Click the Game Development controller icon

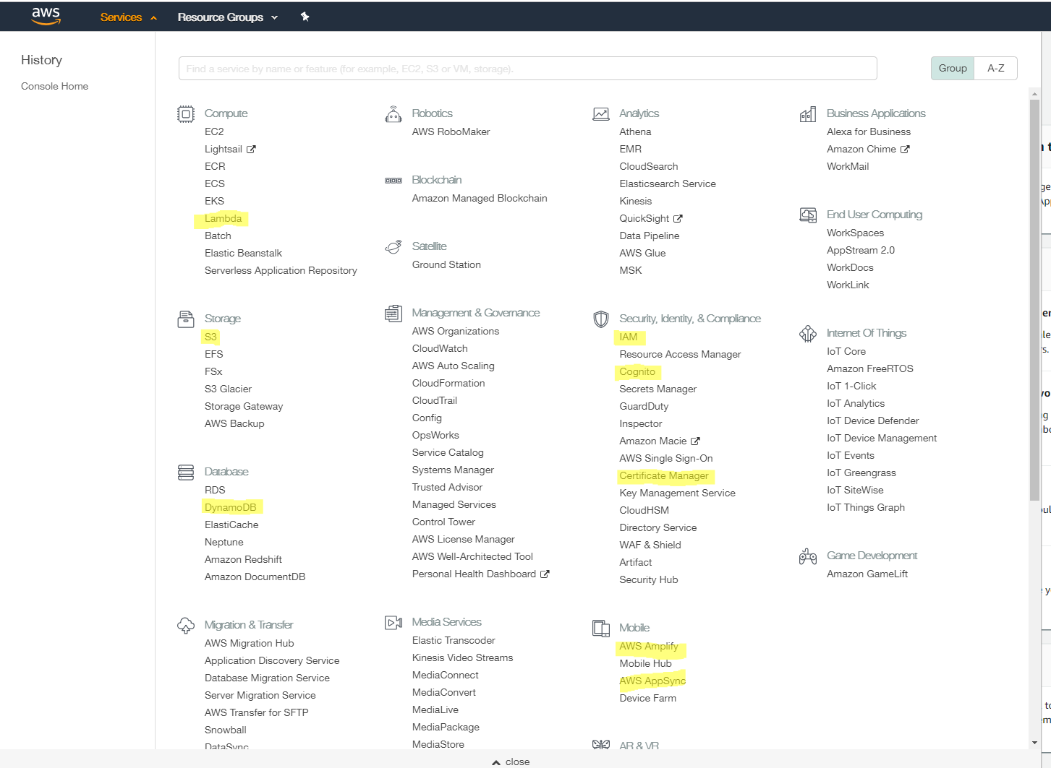point(808,556)
